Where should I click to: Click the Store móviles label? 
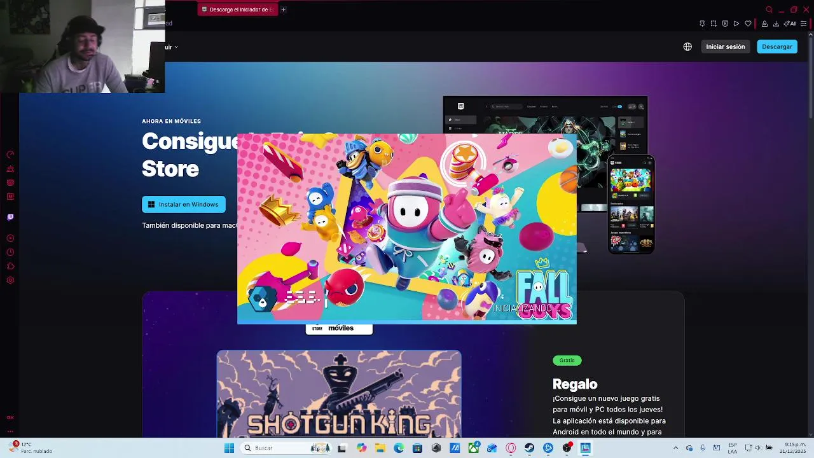(339, 328)
